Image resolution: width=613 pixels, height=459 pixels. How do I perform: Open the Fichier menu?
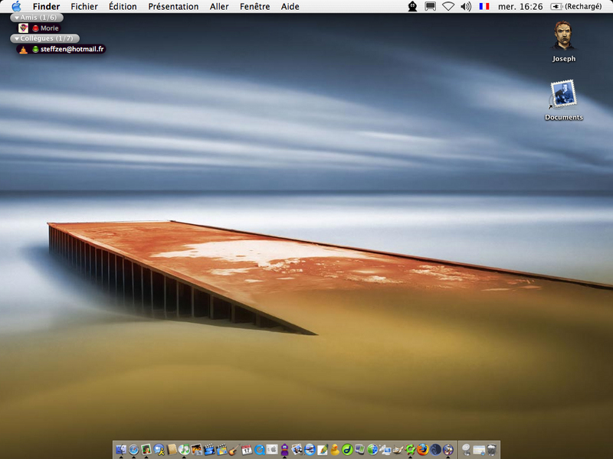84,7
